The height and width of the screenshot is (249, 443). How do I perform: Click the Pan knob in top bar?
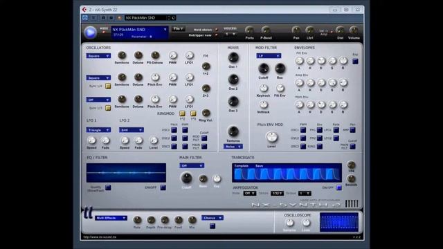click(x=296, y=30)
